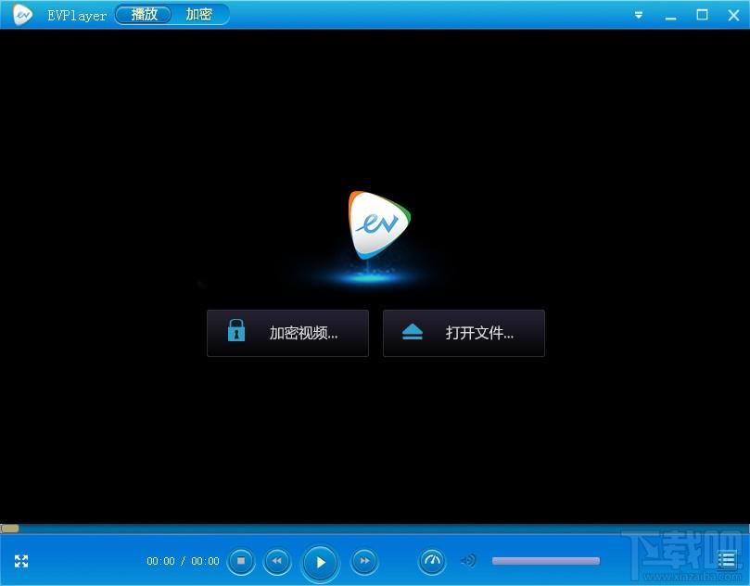Rewind the video
This screenshot has height=586, width=750.
point(277,561)
